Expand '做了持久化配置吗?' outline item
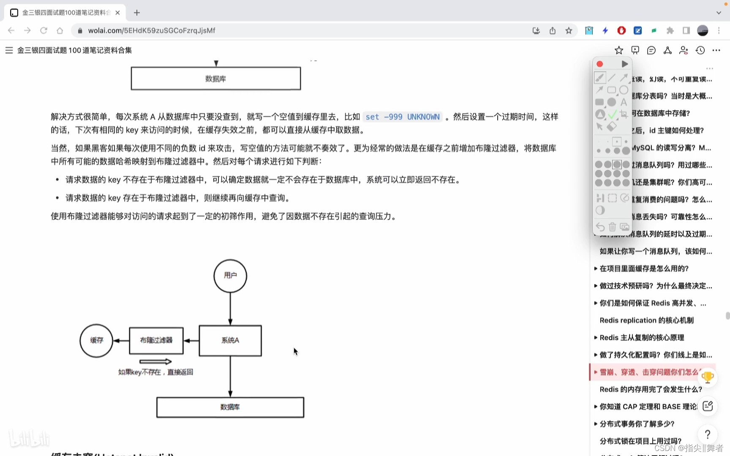The width and height of the screenshot is (730, 456). tap(596, 355)
